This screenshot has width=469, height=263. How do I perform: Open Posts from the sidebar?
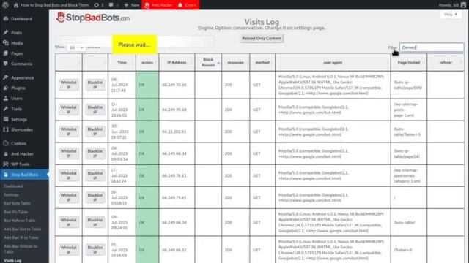(16, 32)
